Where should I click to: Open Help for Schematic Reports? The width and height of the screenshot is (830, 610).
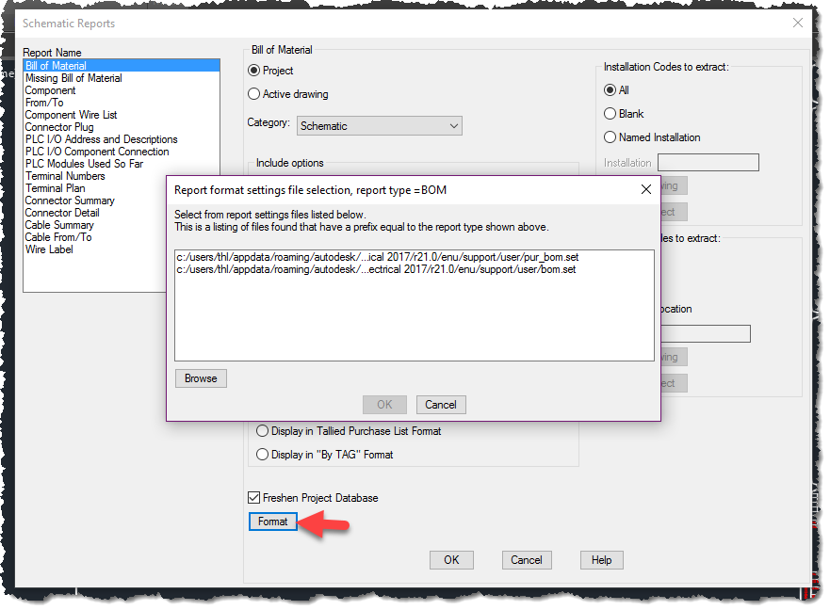[602, 560]
